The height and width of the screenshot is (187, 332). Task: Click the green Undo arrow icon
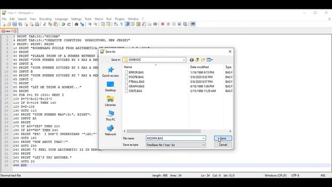pyautogui.click(x=63, y=24)
